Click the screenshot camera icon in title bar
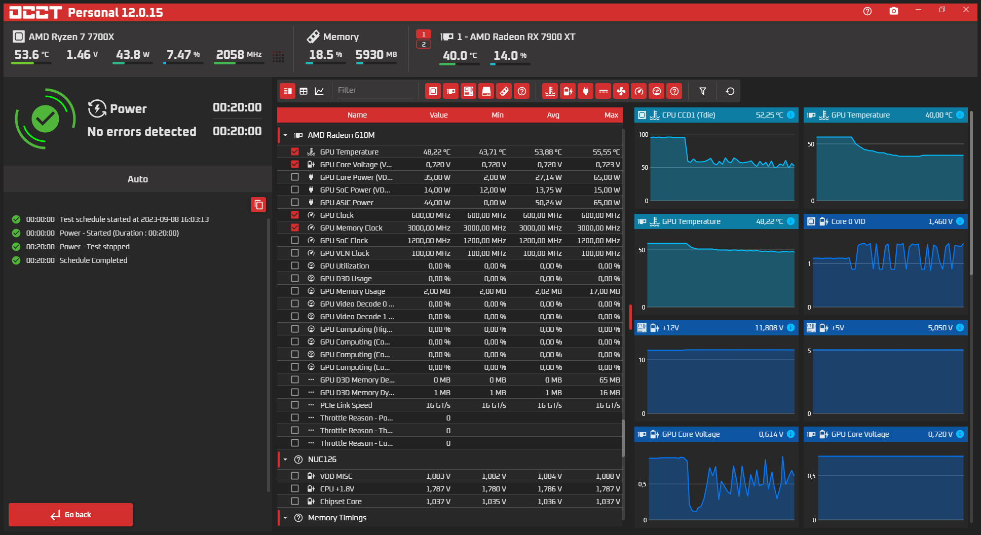981x535 pixels. coord(893,11)
